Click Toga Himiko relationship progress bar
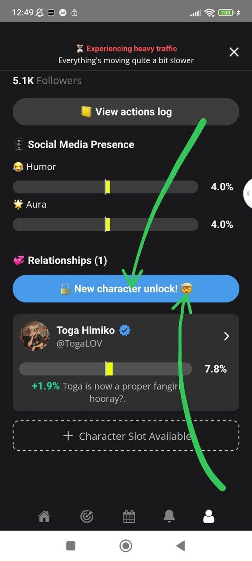Image resolution: width=252 pixels, height=561 pixels. 105,369
